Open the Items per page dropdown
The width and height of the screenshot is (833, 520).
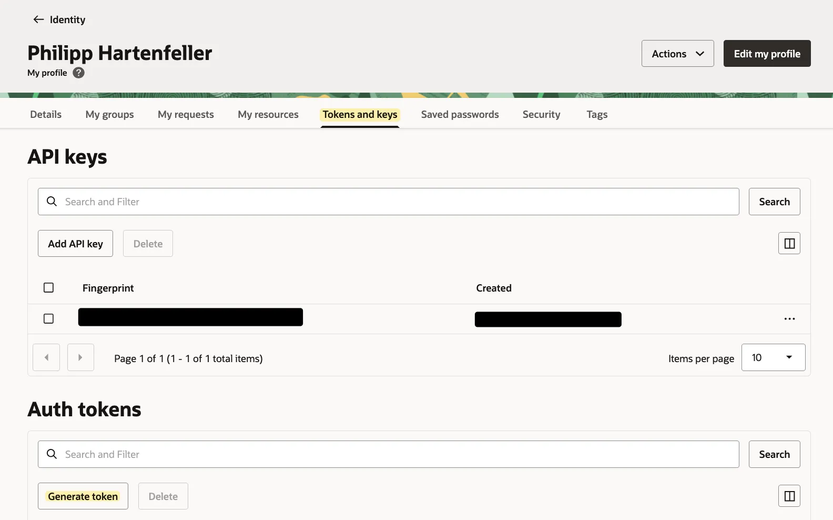click(x=773, y=357)
